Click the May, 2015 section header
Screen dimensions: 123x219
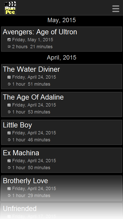62,20
